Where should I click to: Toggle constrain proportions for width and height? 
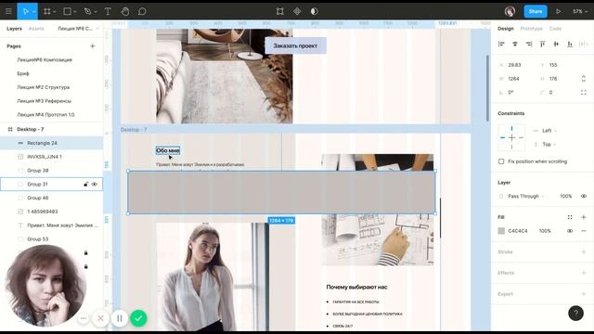click(x=584, y=79)
